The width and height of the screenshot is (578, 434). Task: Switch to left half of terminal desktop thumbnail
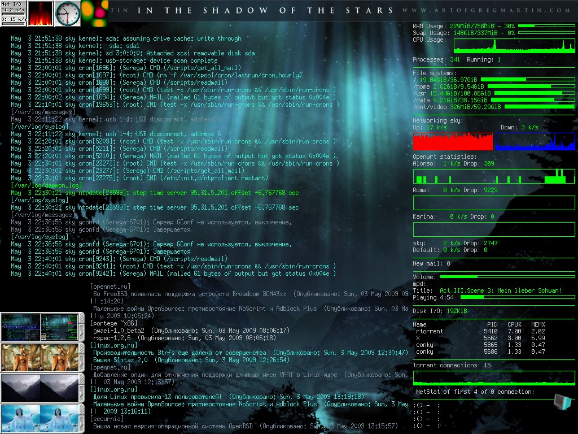point(21,327)
